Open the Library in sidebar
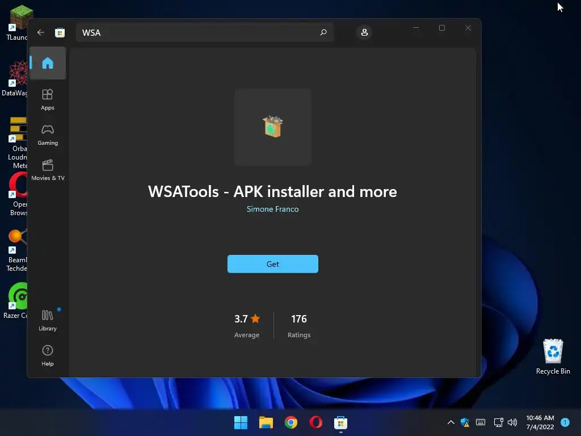The image size is (581, 436). tap(48, 320)
